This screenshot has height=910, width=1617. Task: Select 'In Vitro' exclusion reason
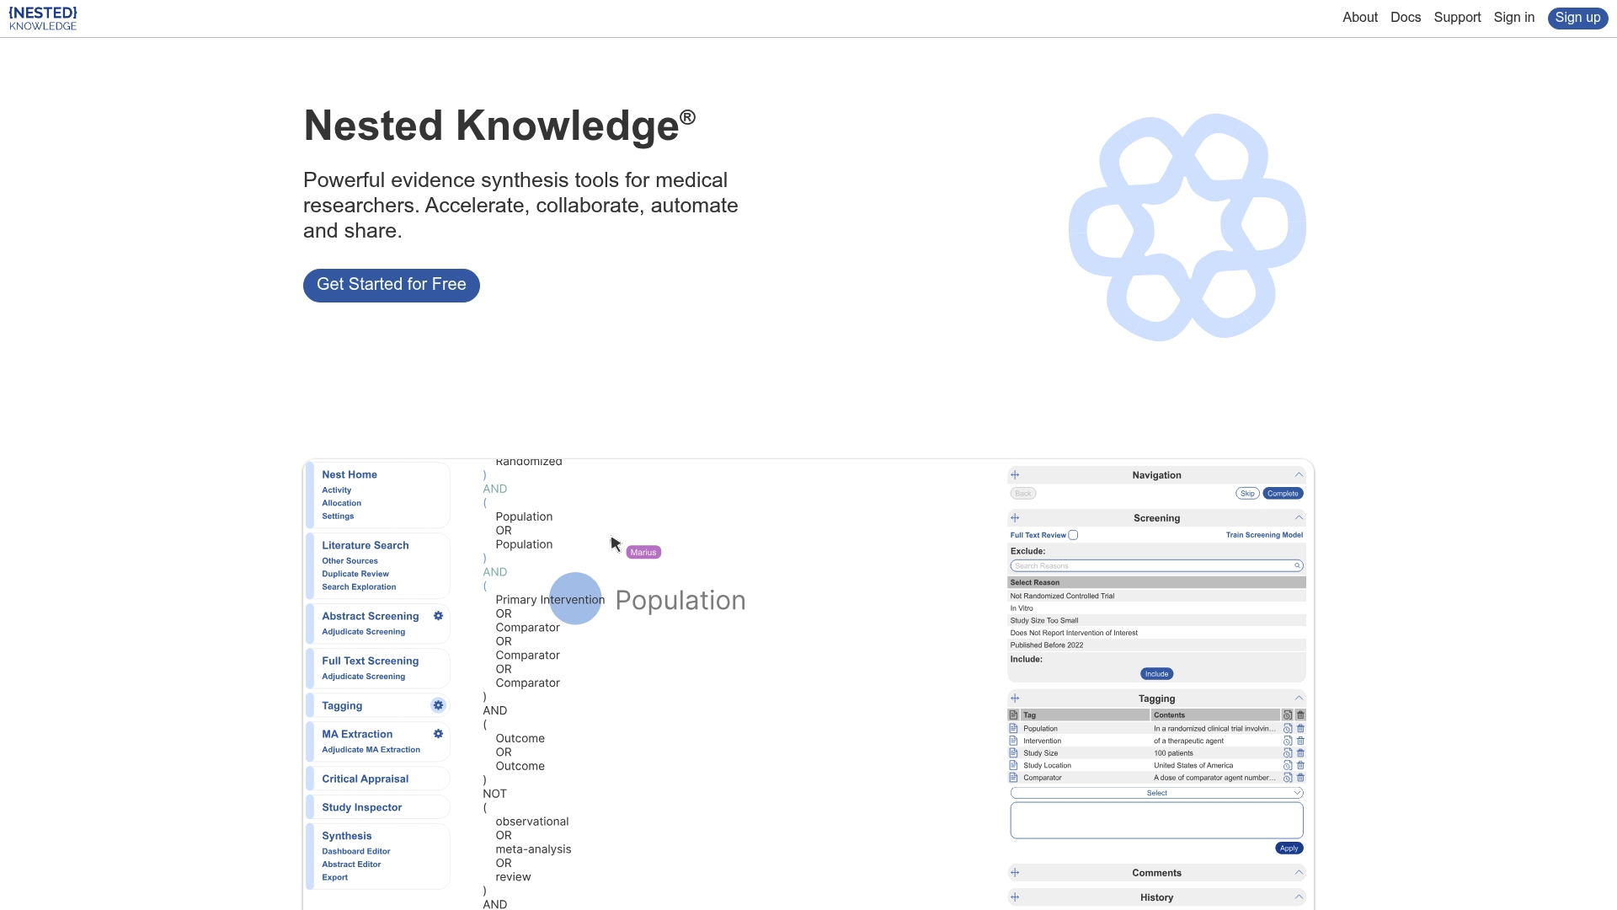coord(1156,608)
